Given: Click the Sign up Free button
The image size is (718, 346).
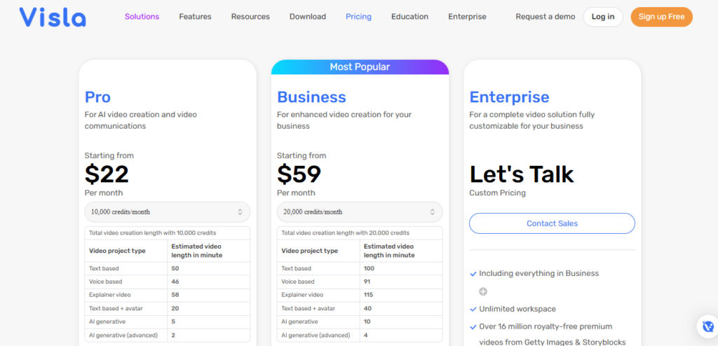Looking at the screenshot, I should [x=661, y=17].
